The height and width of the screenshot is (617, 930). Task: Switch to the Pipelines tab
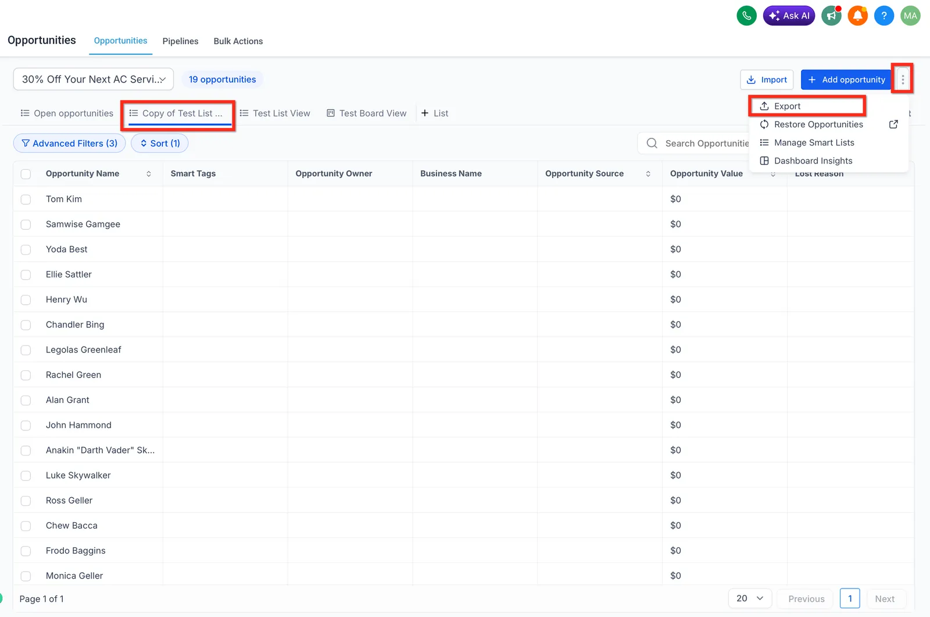tap(180, 41)
